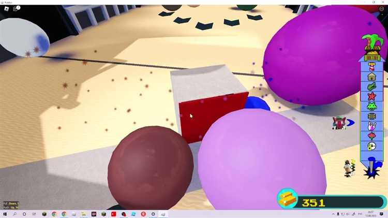Open Cortana from the taskbar
Viewport: 388px width, 218px height.
click(x=24, y=214)
